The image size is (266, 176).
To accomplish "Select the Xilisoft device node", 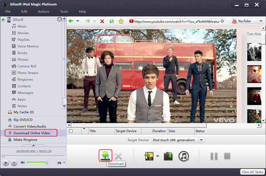I will click(x=18, y=20).
